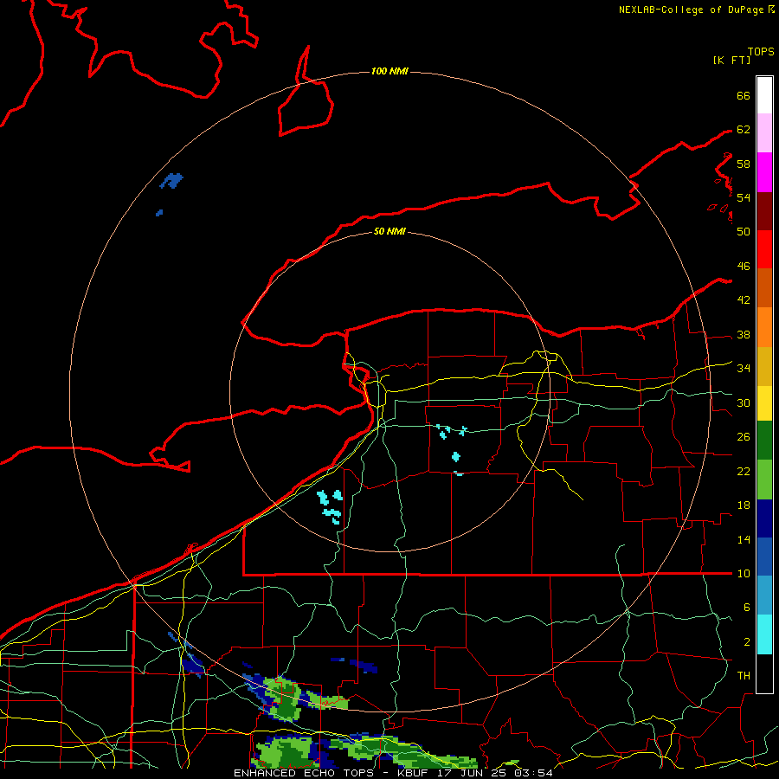Image resolution: width=779 pixels, height=779 pixels.
Task: Select the 100 NMI range ring label
Action: (389, 71)
